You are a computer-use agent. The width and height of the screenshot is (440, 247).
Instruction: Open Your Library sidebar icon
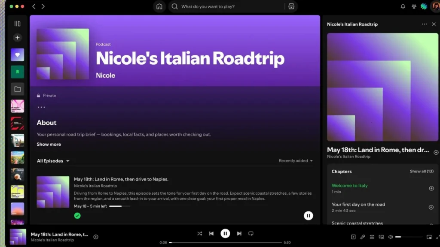17,24
